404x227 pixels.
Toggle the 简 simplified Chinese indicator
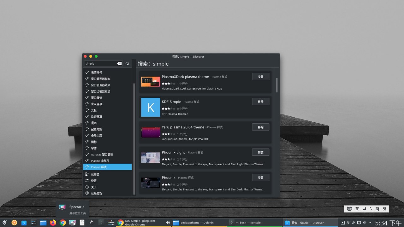377,209
